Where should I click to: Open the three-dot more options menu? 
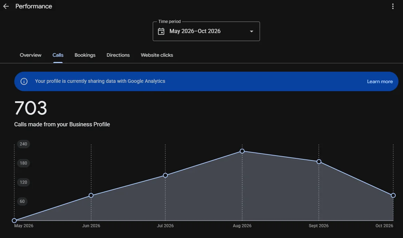click(393, 6)
